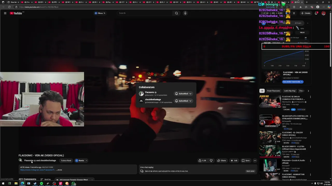The width and height of the screenshot is (332, 186).
Task: Open the browser profile avatar in toolbar
Action: (318, 7)
